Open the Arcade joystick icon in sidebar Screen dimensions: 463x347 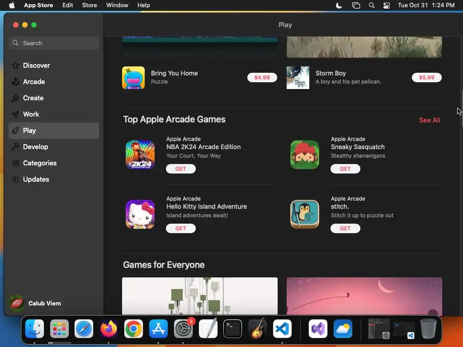tap(15, 81)
